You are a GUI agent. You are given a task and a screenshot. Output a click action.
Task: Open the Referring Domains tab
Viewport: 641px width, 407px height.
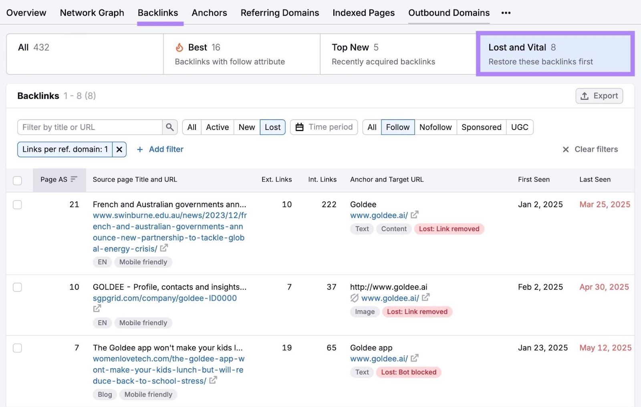(280, 12)
